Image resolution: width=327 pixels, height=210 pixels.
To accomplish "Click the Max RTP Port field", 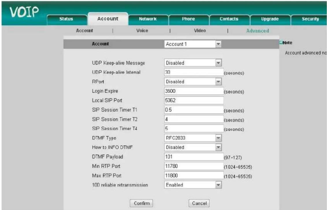I will pyautogui.click(x=194, y=176).
